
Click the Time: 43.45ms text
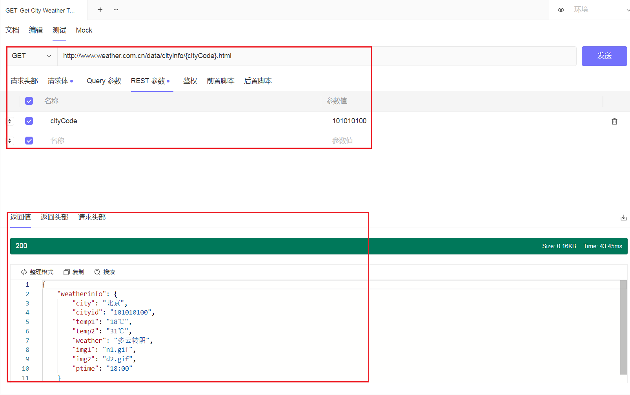point(603,246)
